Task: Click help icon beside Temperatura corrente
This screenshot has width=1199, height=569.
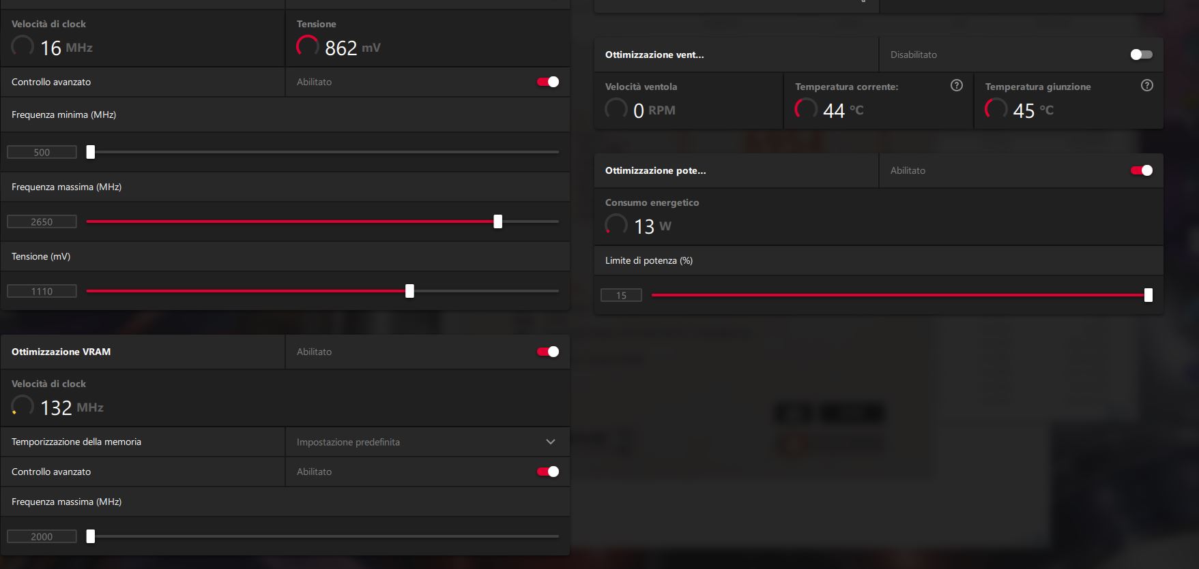Action: (956, 85)
